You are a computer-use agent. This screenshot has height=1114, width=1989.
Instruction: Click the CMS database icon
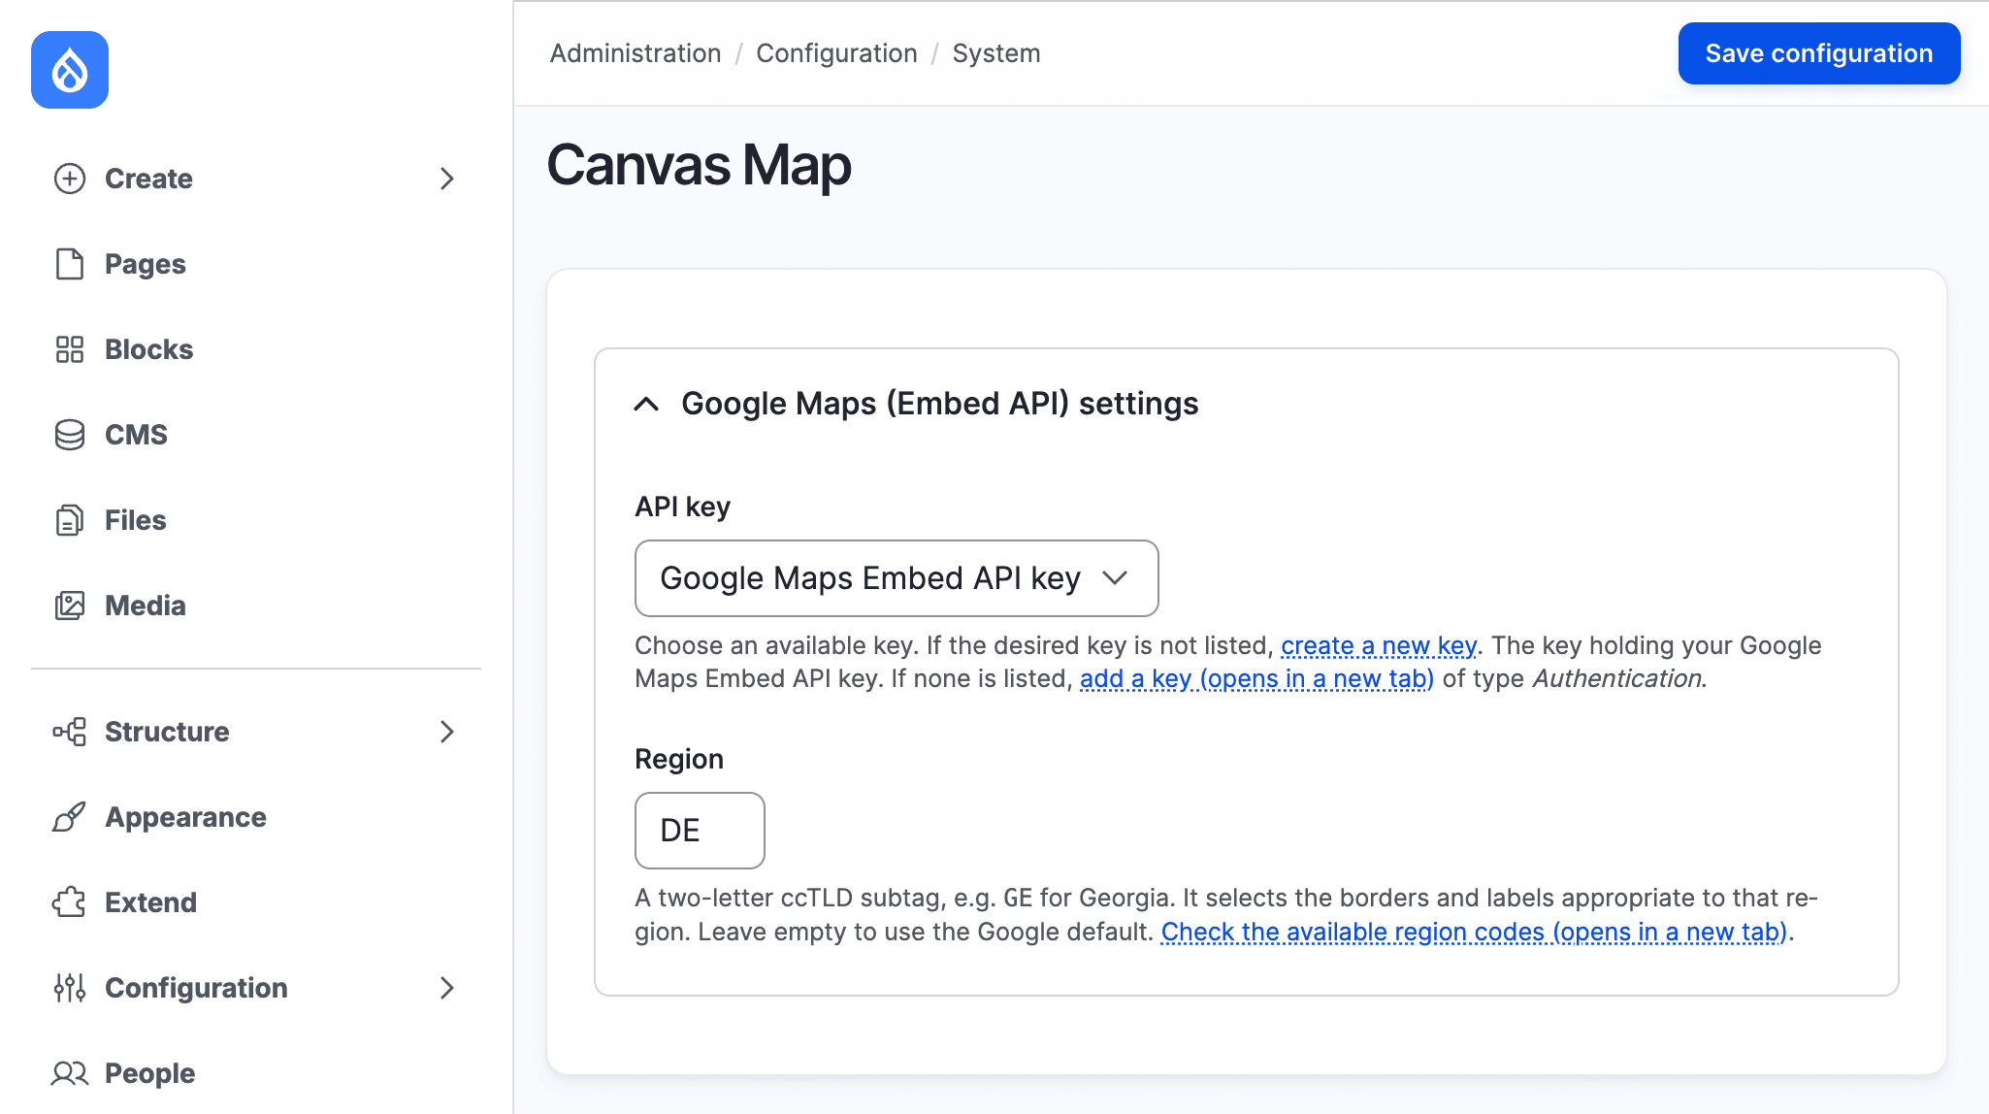(x=70, y=435)
